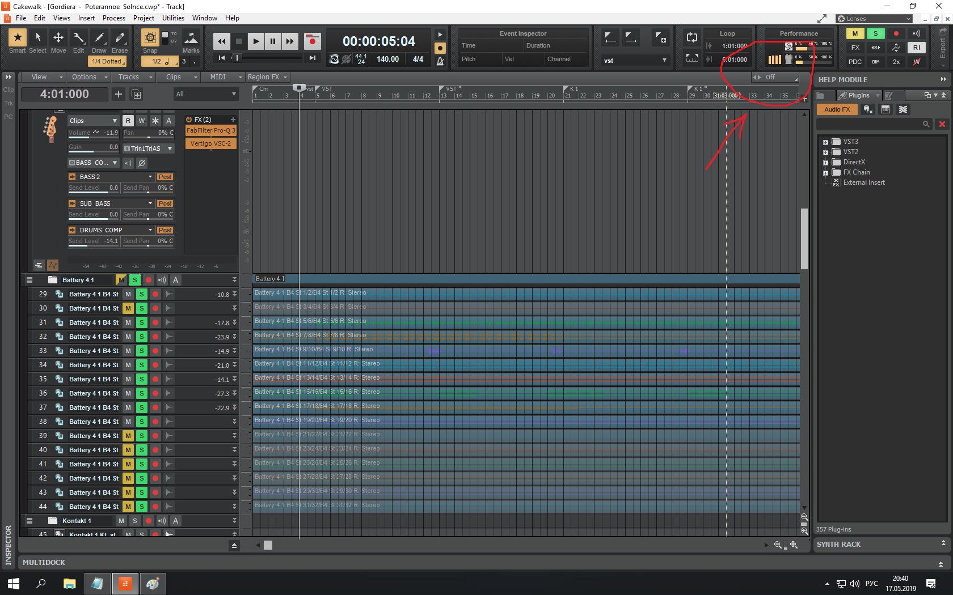Choose the Draw tool
Image resolution: width=953 pixels, height=595 pixels.
[99, 39]
